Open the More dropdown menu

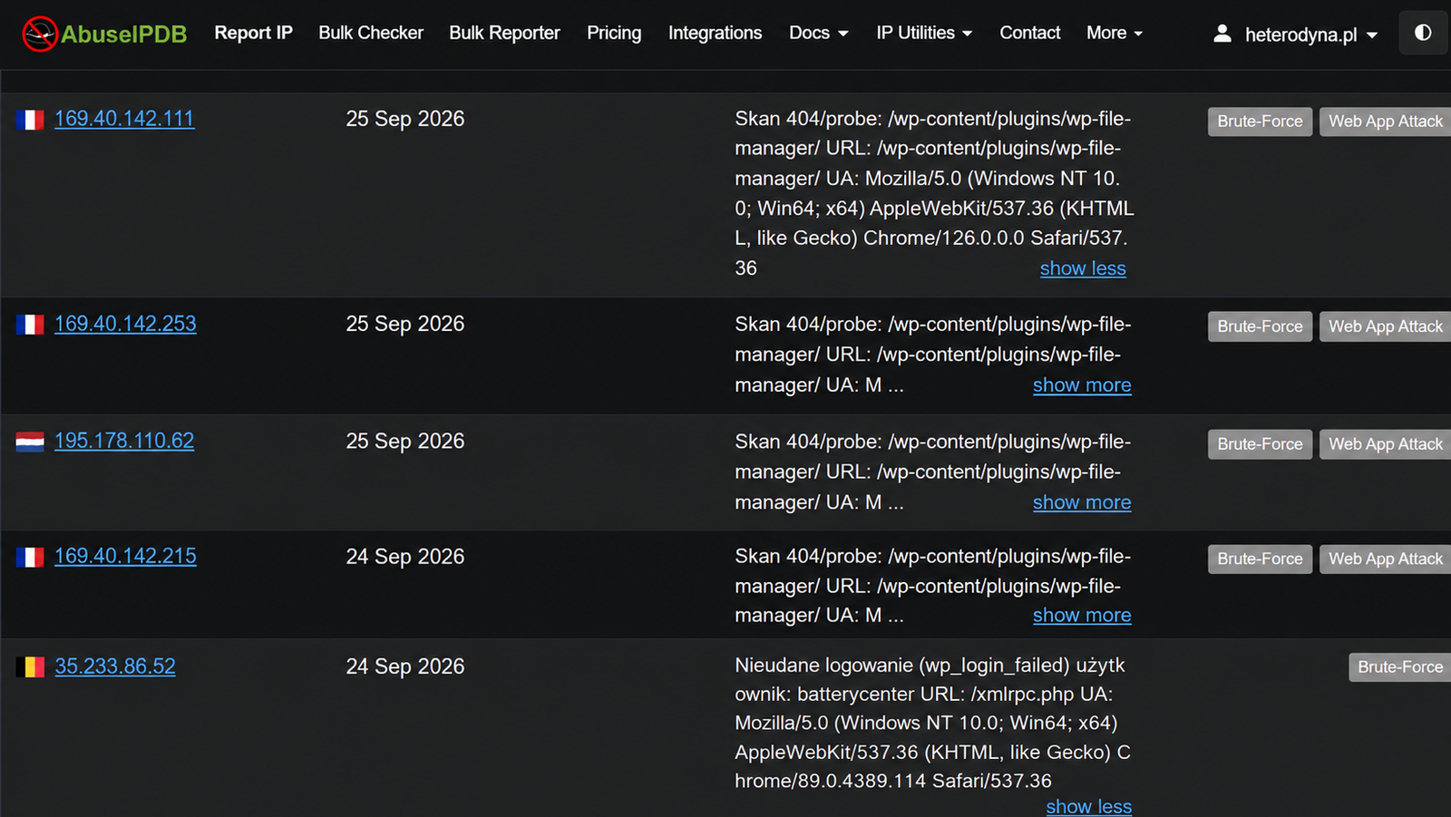(1115, 33)
